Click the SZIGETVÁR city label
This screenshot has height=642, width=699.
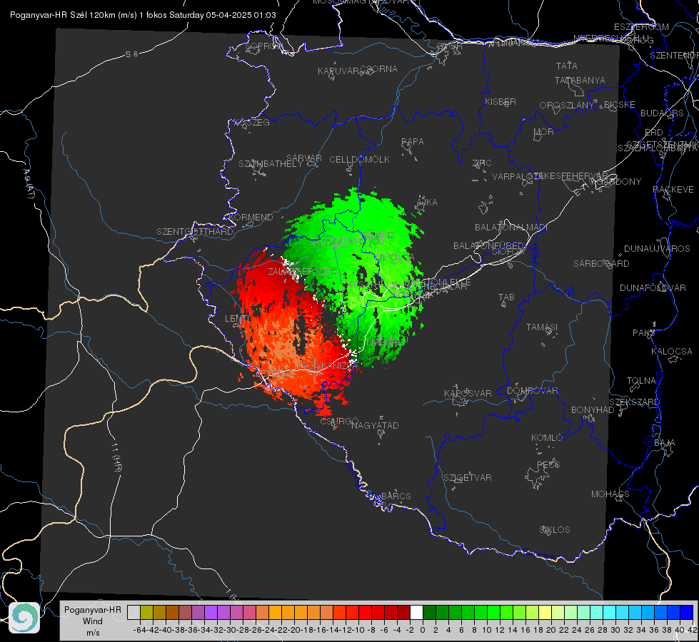[x=468, y=477]
